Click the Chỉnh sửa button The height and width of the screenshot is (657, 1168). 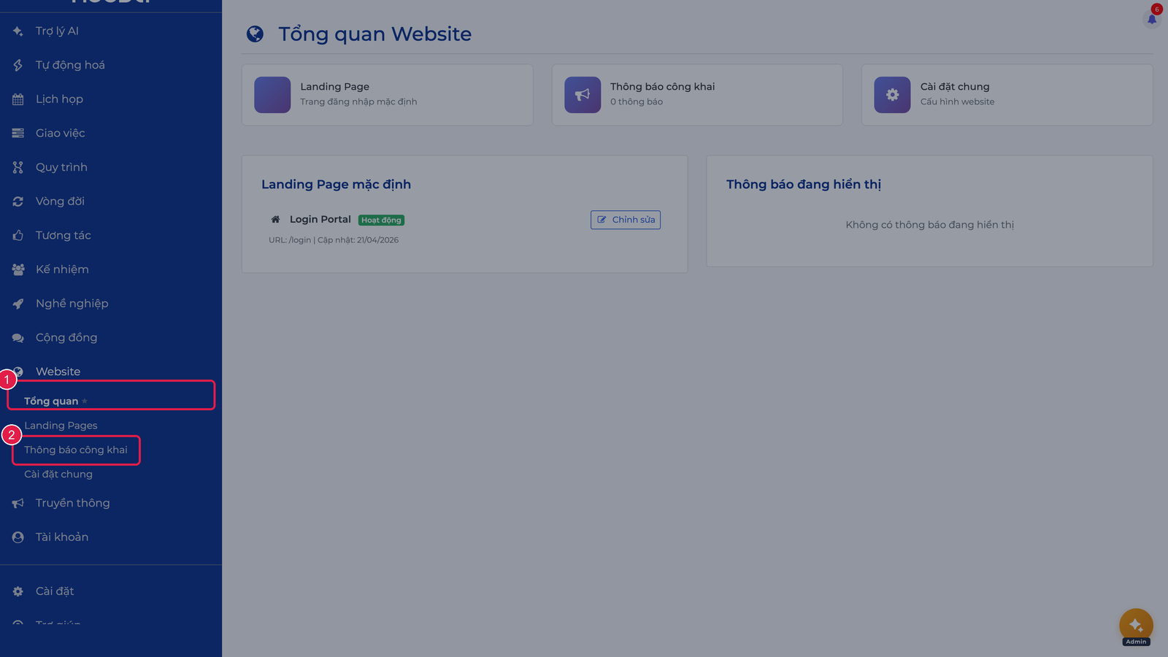(x=626, y=220)
